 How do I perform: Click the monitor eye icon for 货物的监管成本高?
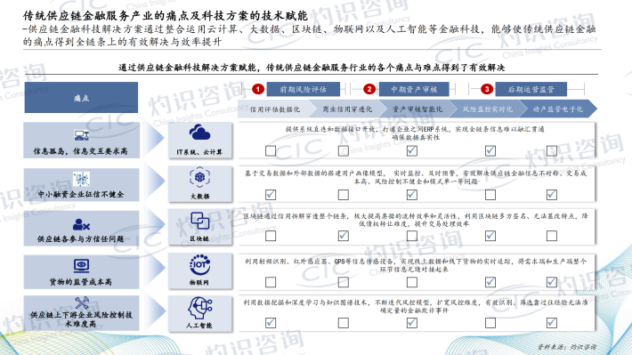click(x=81, y=266)
